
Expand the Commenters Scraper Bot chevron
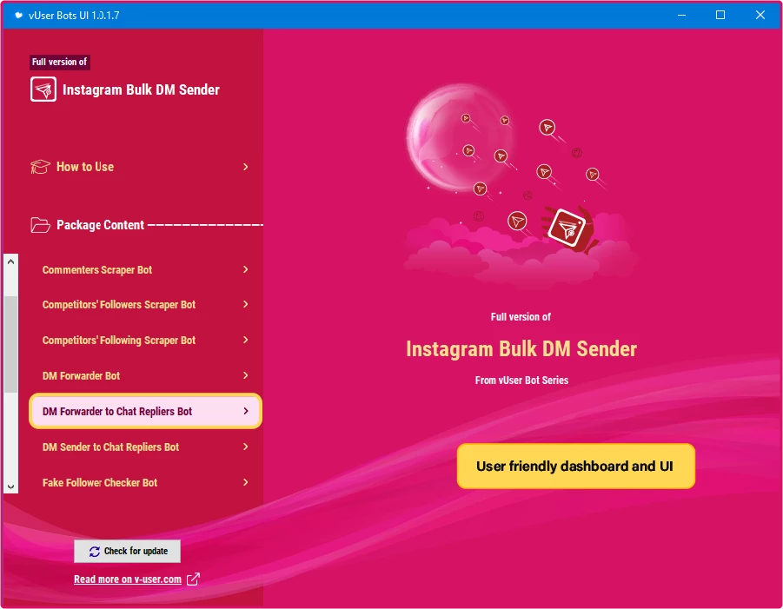click(x=246, y=269)
